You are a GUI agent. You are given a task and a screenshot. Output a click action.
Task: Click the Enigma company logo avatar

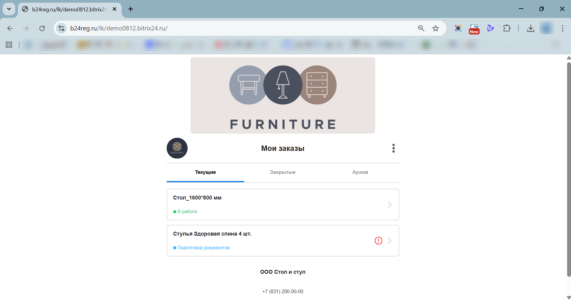pos(177,148)
